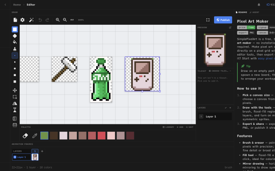Click the 'free' price badge
Viewport: 275px width, 171px height.
[251, 27]
